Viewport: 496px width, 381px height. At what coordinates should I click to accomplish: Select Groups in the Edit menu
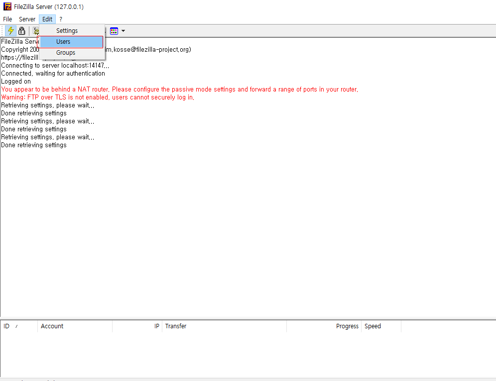(72, 52)
